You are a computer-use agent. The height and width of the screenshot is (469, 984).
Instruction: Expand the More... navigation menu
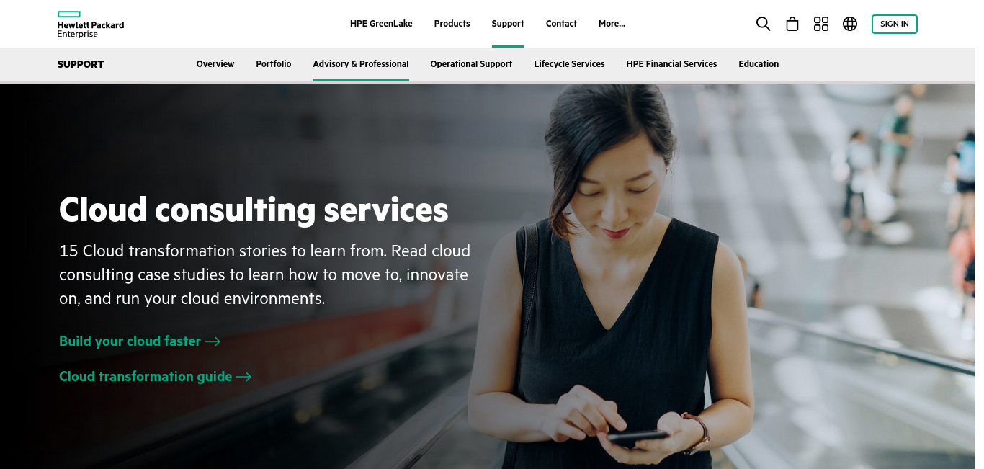tap(612, 24)
